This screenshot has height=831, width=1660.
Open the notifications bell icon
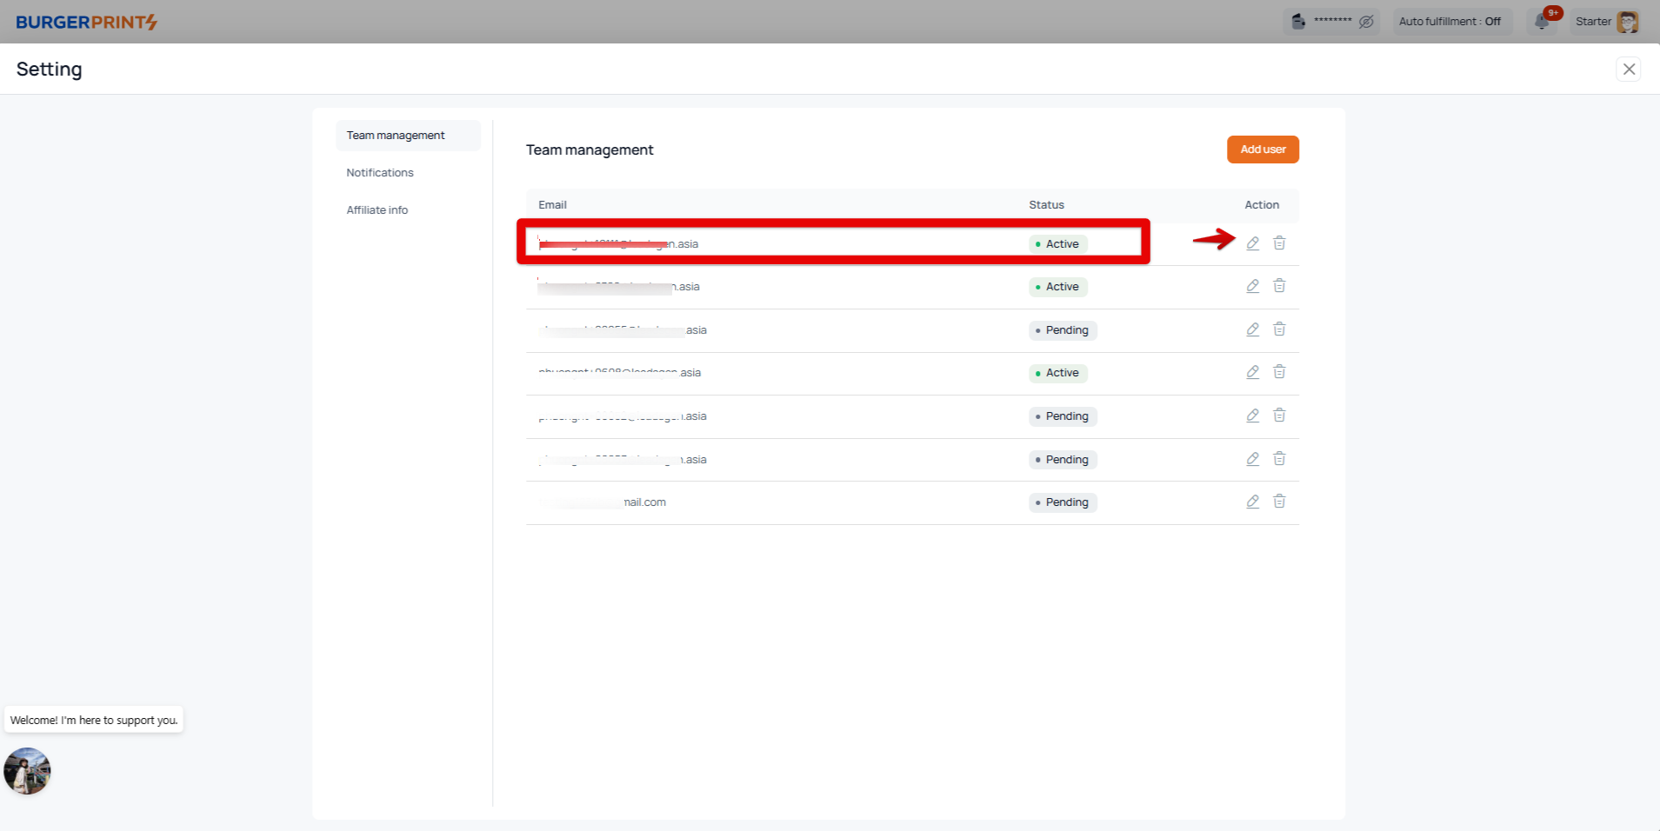1542,22
